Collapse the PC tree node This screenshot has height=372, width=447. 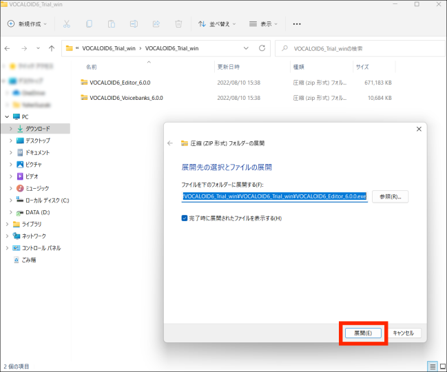pos(7,116)
